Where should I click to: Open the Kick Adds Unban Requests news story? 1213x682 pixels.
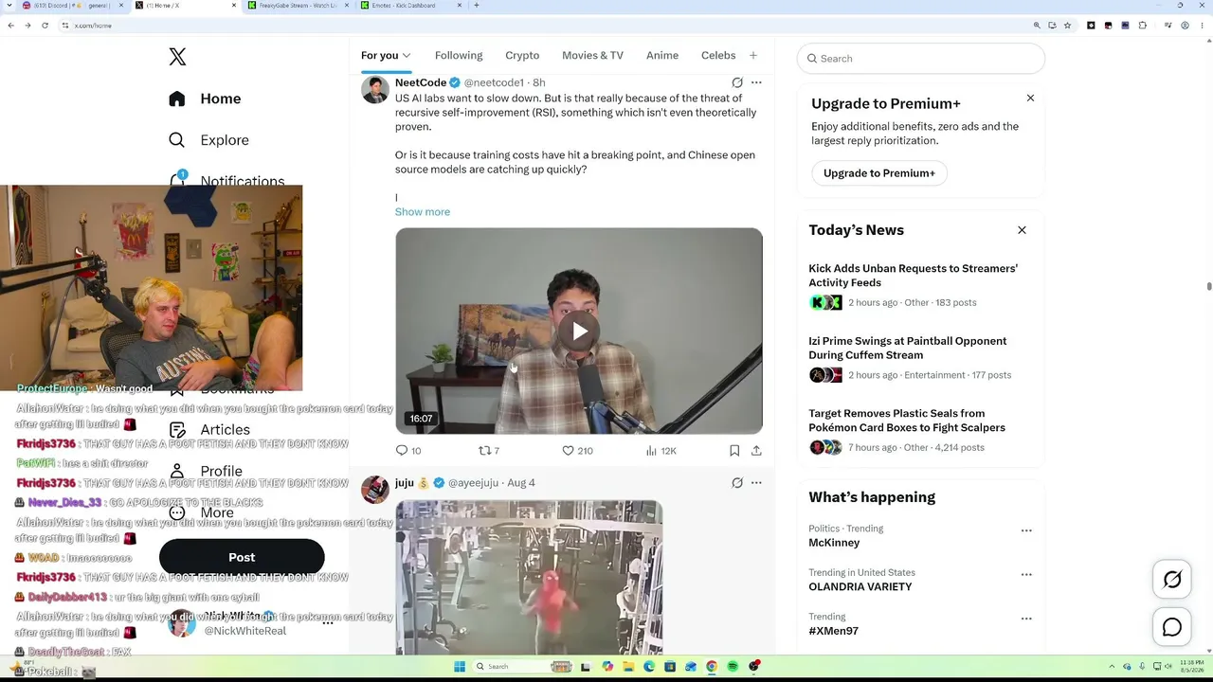[x=913, y=276]
